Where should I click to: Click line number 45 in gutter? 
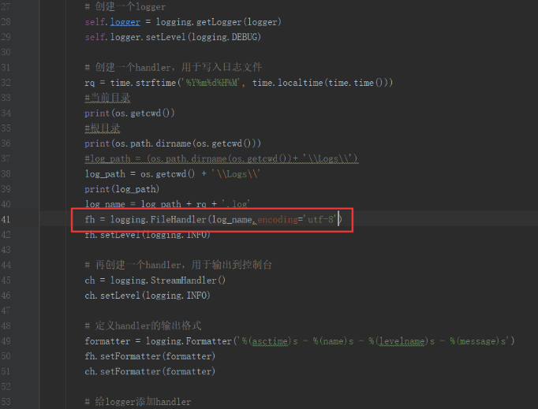(x=6, y=281)
